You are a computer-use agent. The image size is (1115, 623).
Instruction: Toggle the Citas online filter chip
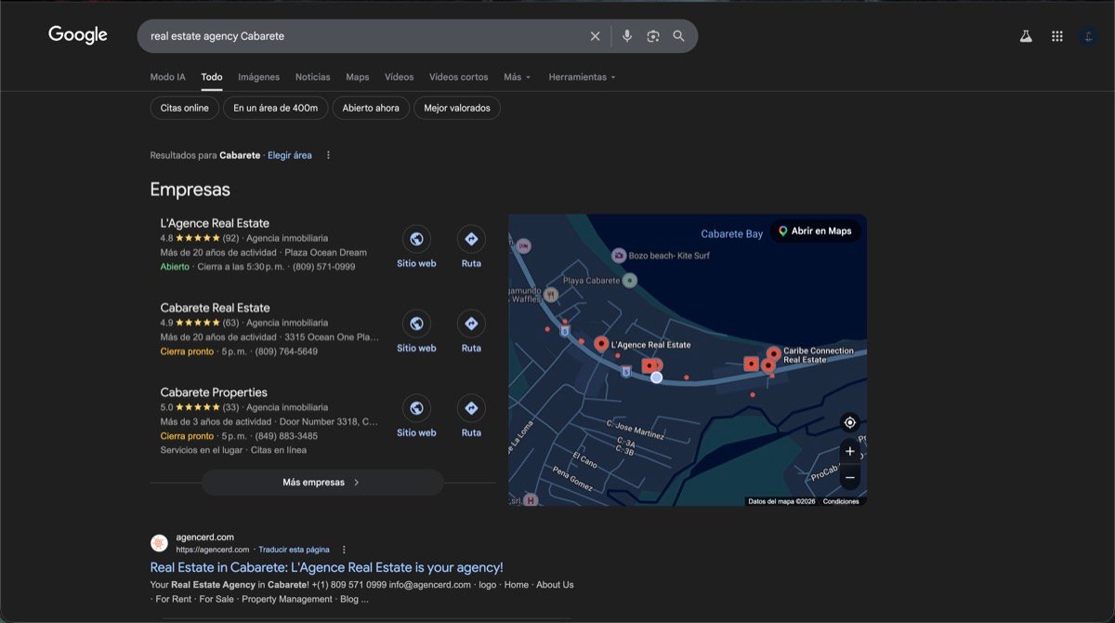point(185,108)
